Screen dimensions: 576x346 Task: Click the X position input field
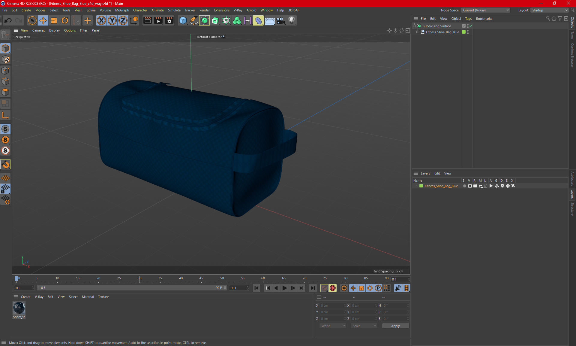pos(333,305)
